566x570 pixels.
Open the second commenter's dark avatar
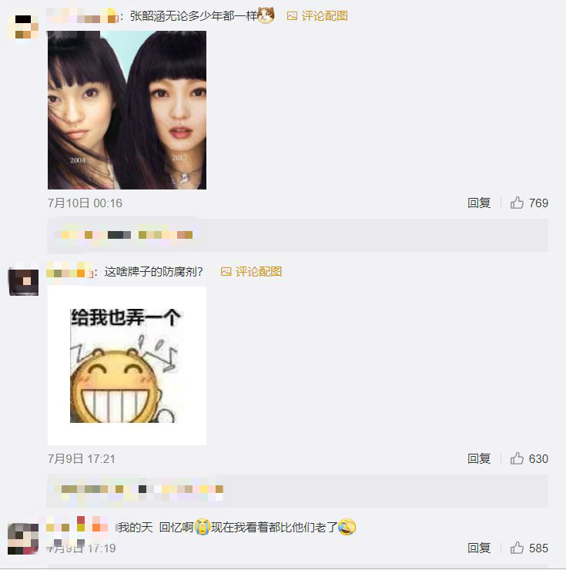coord(23,283)
